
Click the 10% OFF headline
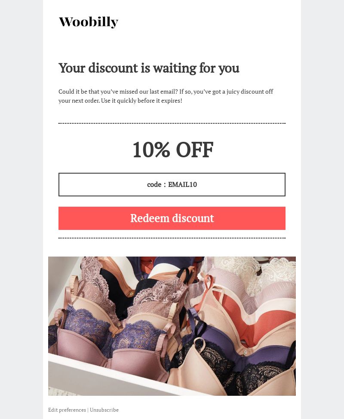[173, 150]
